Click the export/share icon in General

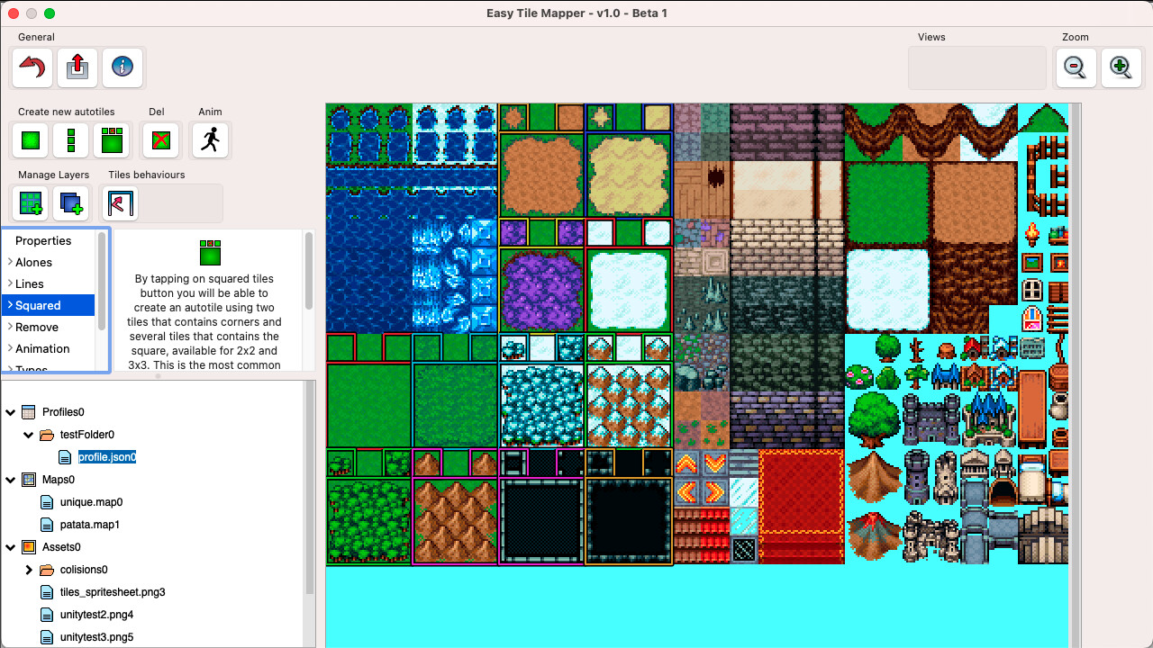pos(77,67)
